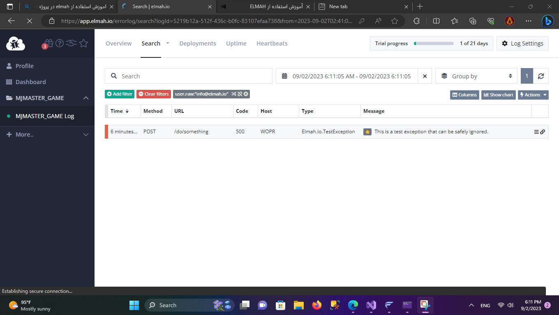559x315 pixels.
Task: Click the handshake icon in the sidebar header
Action: [72, 43]
